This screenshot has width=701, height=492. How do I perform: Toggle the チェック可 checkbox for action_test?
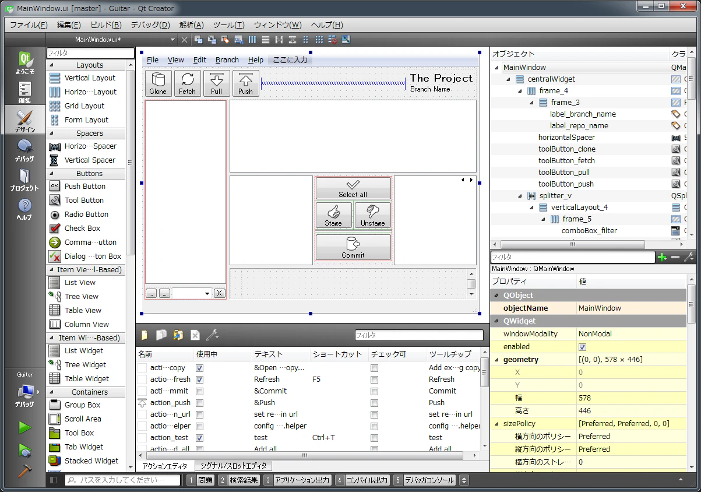pyautogui.click(x=374, y=438)
